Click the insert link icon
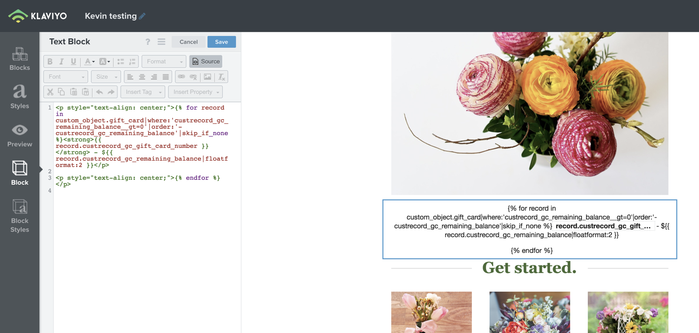Screen dimensions: 699x333 click(181, 77)
